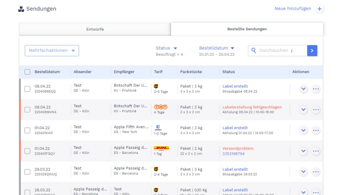Open three-dots menu for shipment 2204086EQQ
Viewport: 348px width, 195px height.
pyautogui.click(x=316, y=89)
